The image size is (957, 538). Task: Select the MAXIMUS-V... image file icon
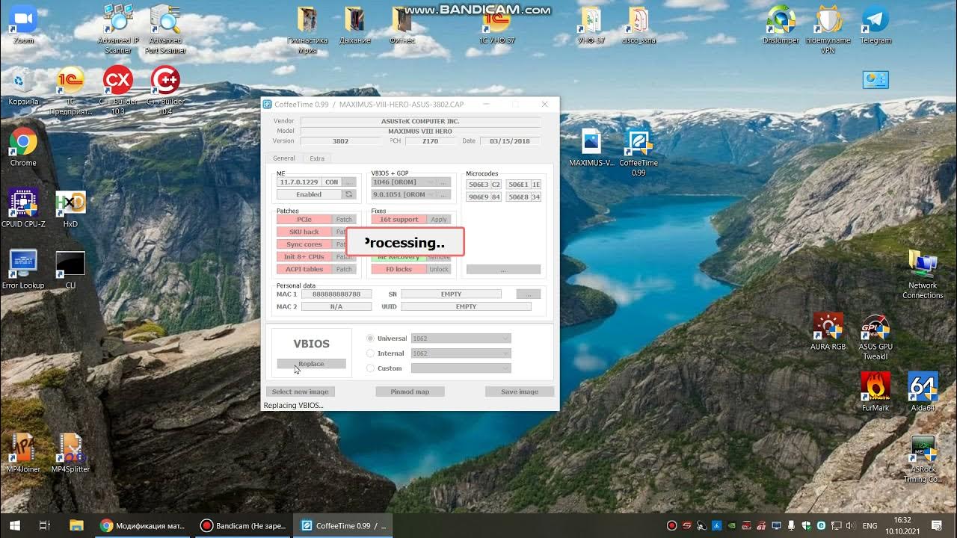591,147
